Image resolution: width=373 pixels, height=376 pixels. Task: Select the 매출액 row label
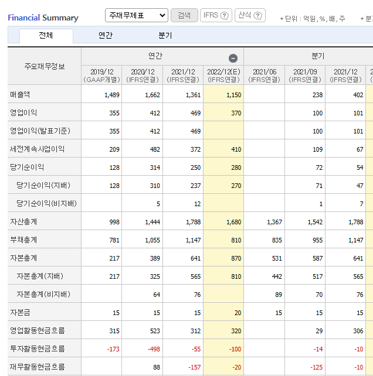click(x=20, y=94)
